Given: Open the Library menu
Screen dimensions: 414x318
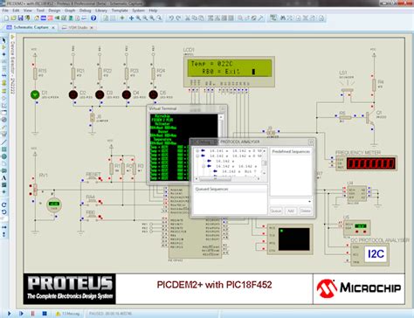Looking at the screenshot, I should coord(101,10).
